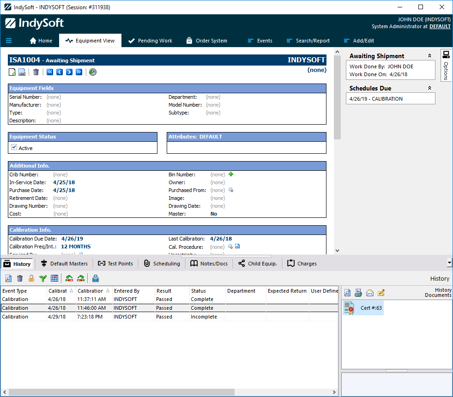Image resolution: width=453 pixels, height=397 pixels.
Task: Click the padlock icon in History toolbar
Action: click(31, 278)
